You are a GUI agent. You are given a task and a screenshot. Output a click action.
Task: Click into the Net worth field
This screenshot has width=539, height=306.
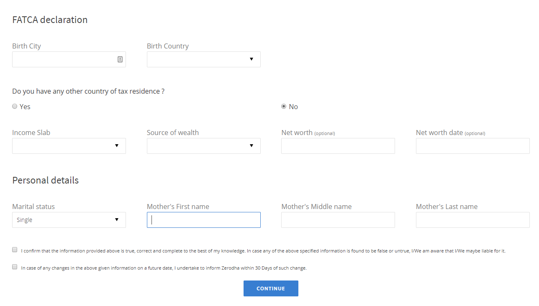pyautogui.click(x=338, y=146)
